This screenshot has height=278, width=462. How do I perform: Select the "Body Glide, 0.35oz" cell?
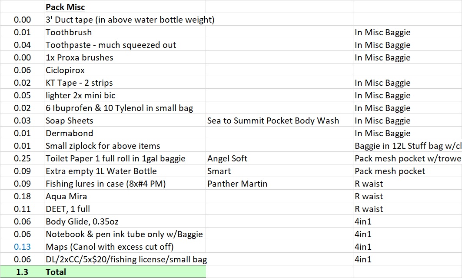pyautogui.click(x=81, y=221)
